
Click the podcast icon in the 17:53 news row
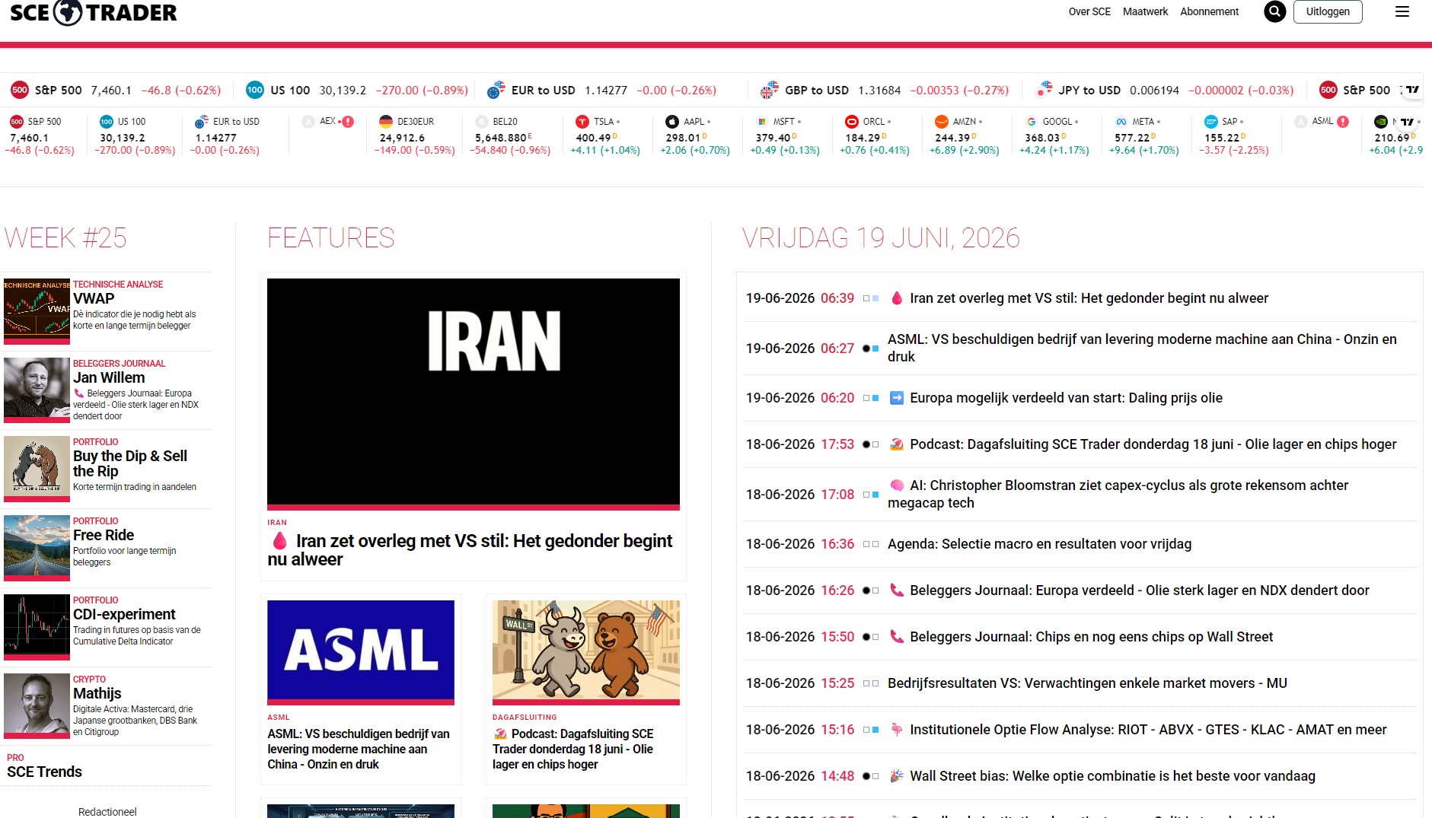(x=897, y=444)
